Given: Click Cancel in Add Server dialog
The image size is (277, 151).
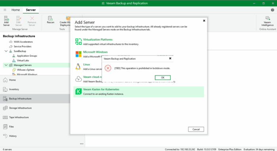Looking at the screenshot, I should pyautogui.click(x=196, y=129).
